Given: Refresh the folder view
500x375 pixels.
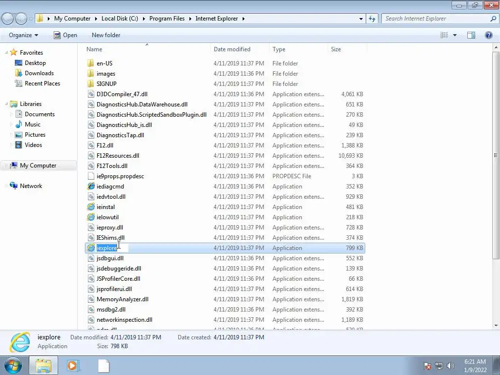Looking at the screenshot, I should click(x=372, y=19).
